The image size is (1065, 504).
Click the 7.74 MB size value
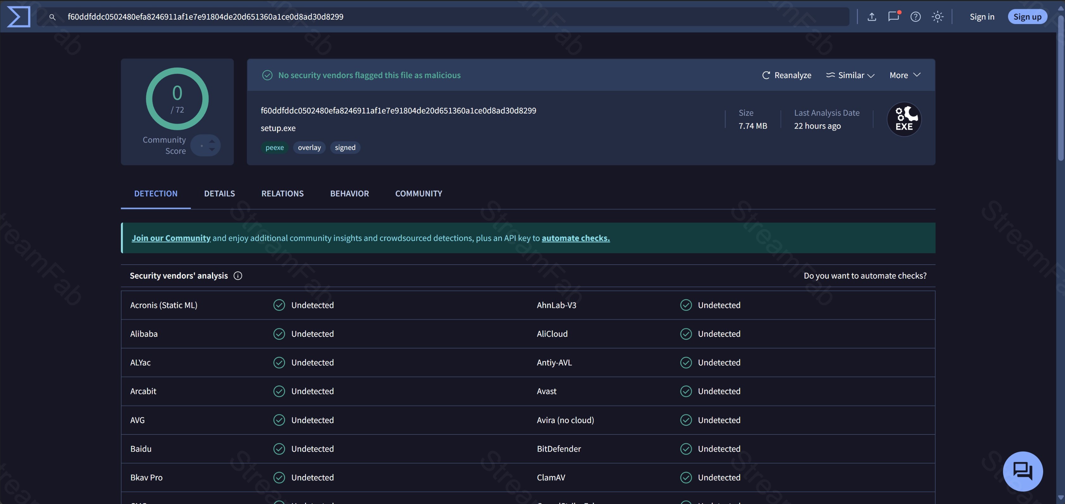pyautogui.click(x=752, y=126)
